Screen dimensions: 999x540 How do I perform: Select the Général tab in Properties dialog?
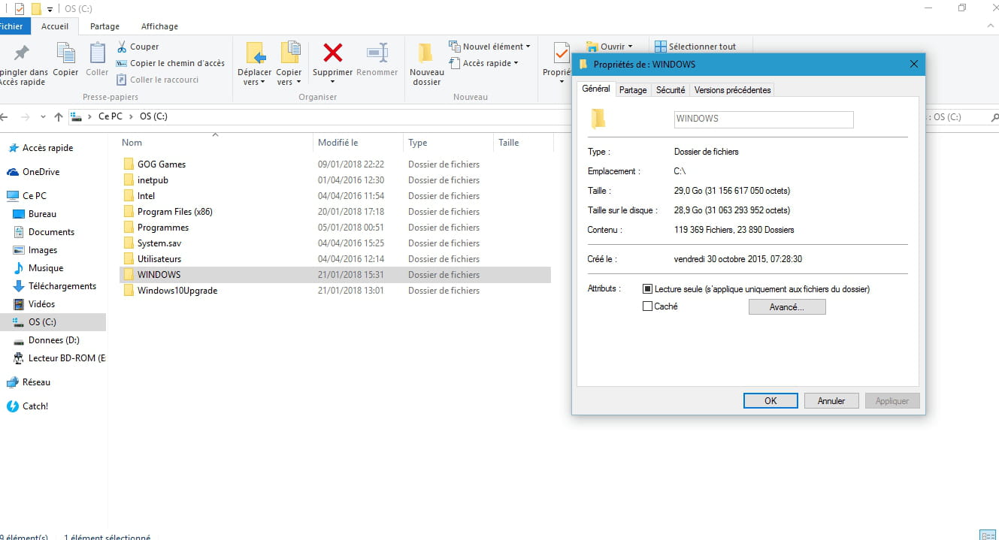[596, 89]
